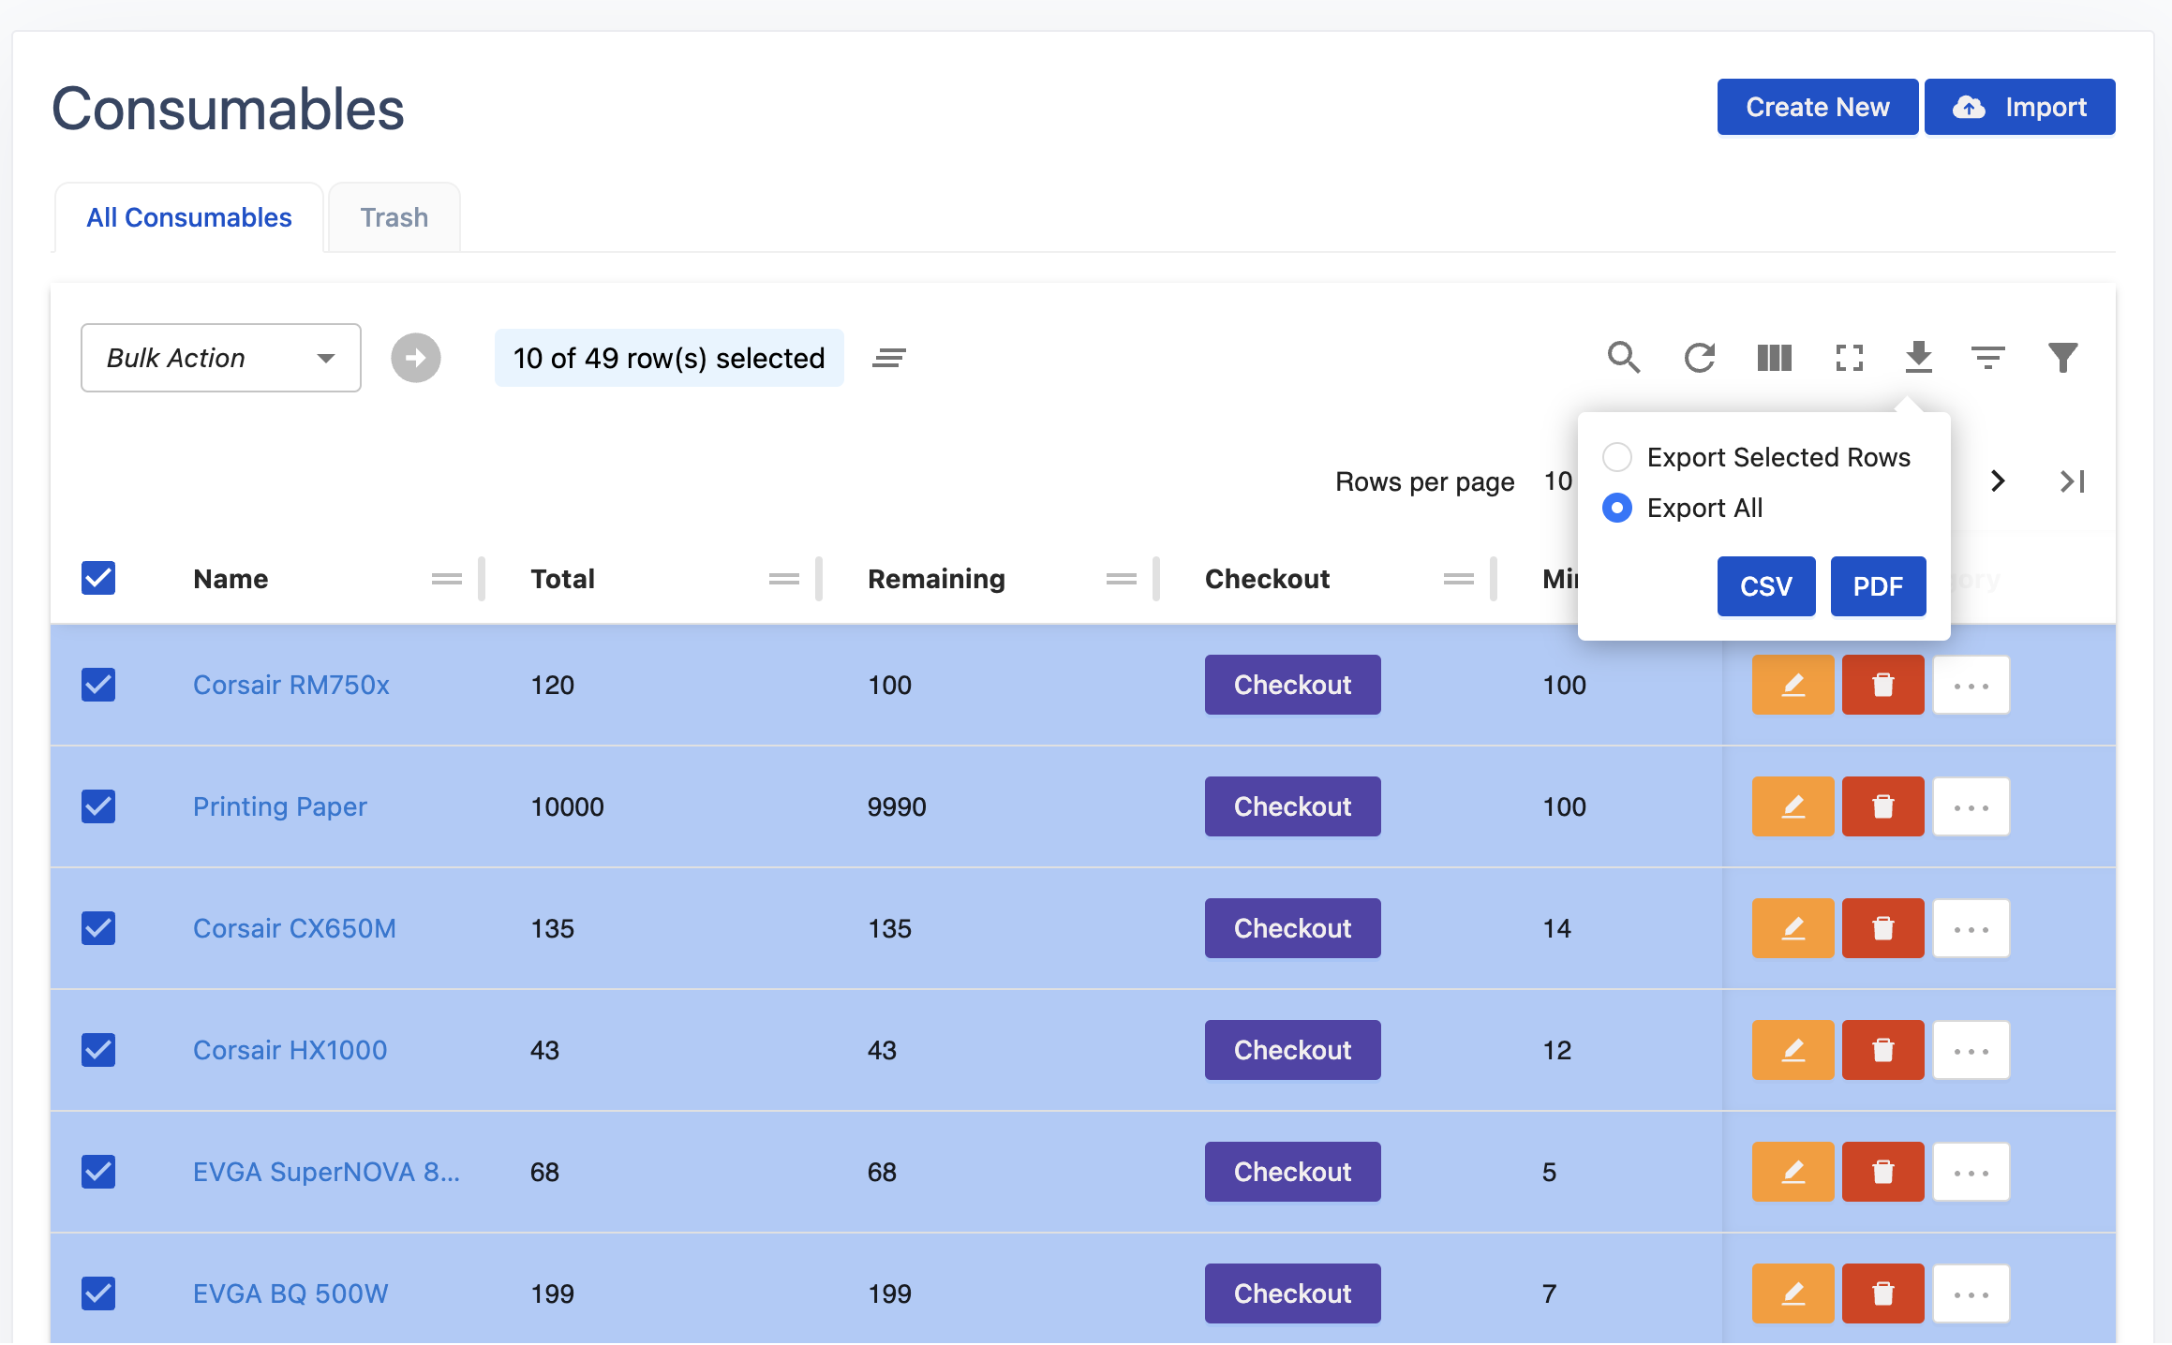Click the Remaining column drag handle

click(x=1122, y=579)
